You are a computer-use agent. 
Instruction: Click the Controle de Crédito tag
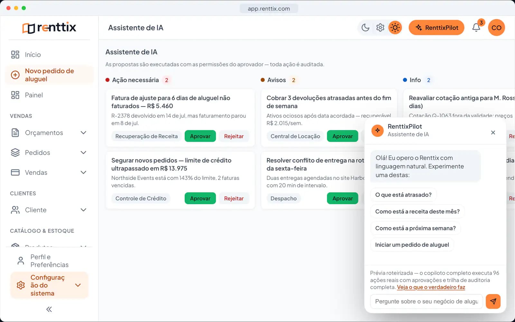141,198
